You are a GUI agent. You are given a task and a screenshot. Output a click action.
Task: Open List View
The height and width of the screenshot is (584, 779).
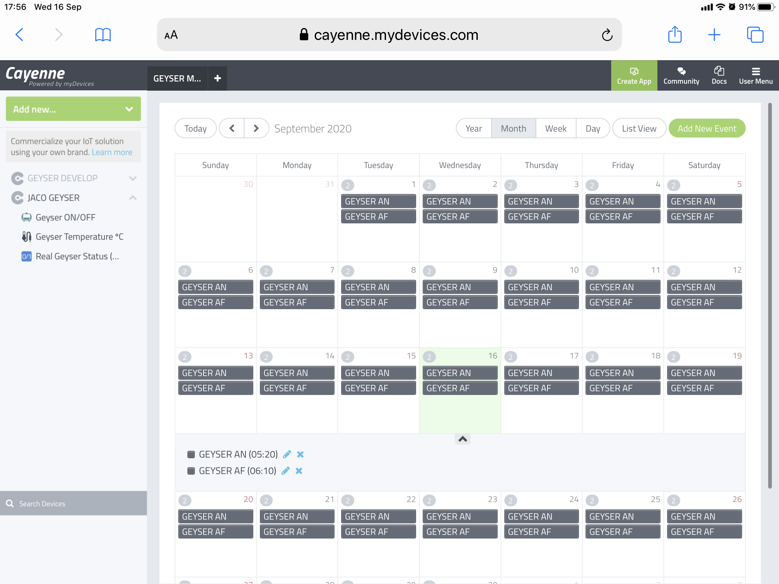tap(639, 128)
